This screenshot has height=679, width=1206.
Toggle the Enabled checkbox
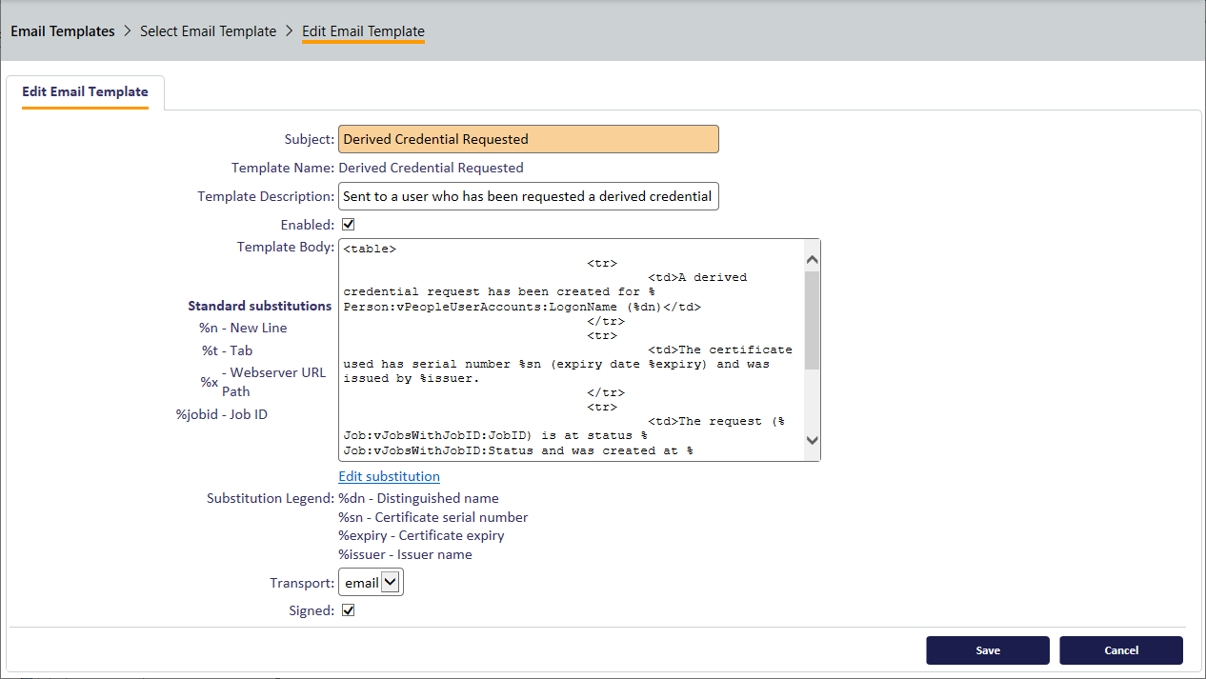point(348,225)
